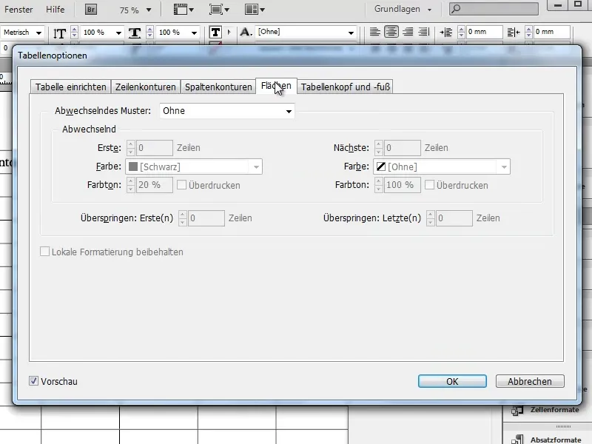Click Überspringen Erste(n) Zeilen field
This screenshot has width=592, height=444.
point(206,218)
